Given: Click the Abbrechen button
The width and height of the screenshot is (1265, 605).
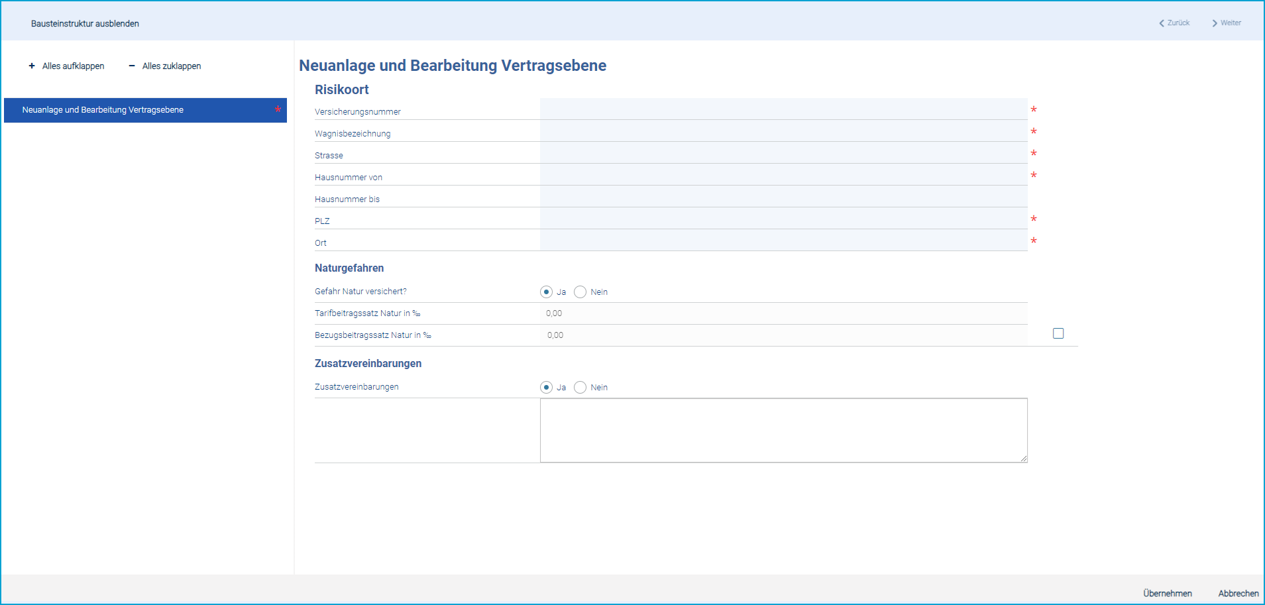Looking at the screenshot, I should pyautogui.click(x=1238, y=593).
